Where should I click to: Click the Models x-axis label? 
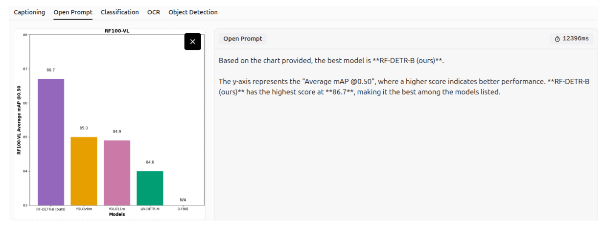click(x=117, y=214)
